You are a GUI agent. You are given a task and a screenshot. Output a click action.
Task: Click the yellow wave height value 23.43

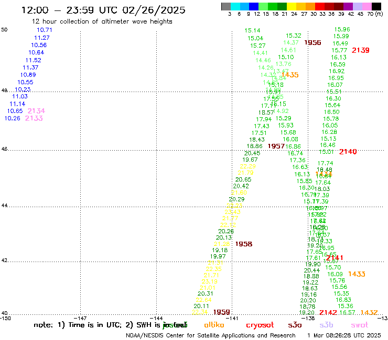233,212
